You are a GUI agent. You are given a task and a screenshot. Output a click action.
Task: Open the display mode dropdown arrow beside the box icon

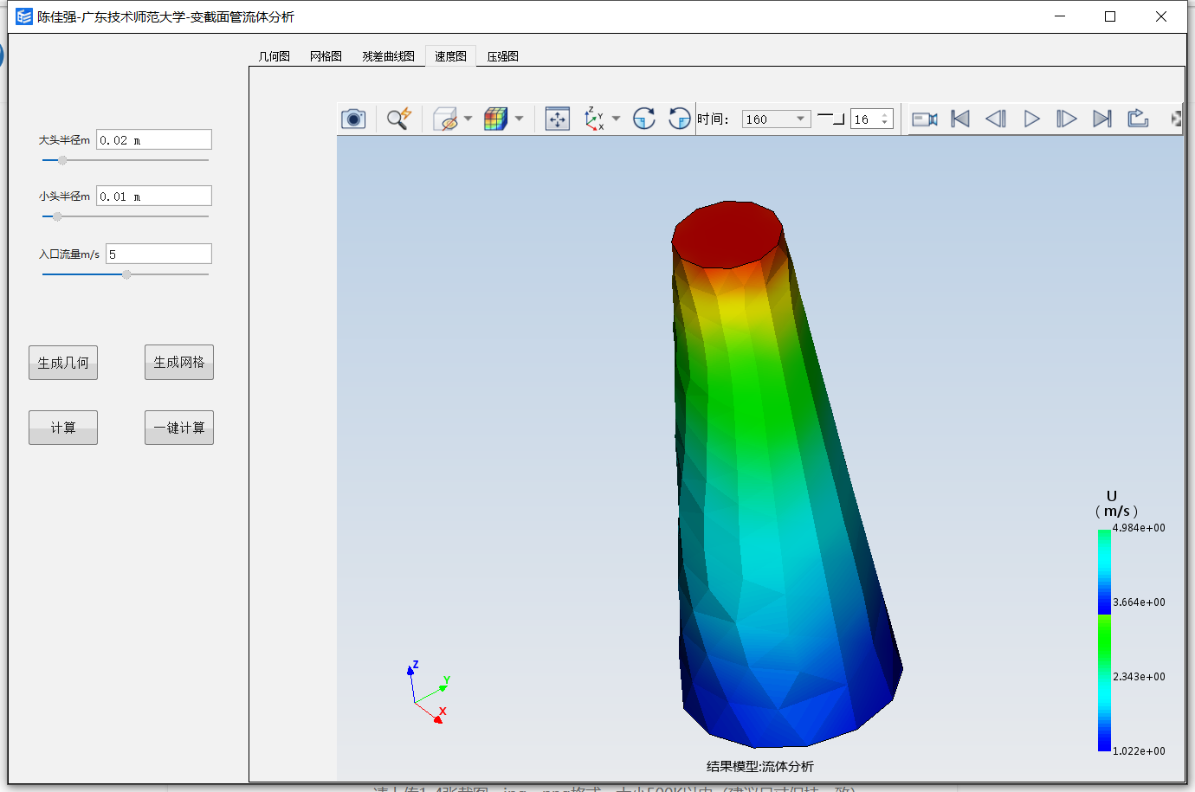(x=468, y=119)
